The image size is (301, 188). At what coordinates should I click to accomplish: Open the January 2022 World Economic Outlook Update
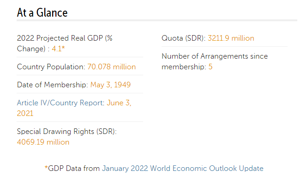[x=182, y=169]
